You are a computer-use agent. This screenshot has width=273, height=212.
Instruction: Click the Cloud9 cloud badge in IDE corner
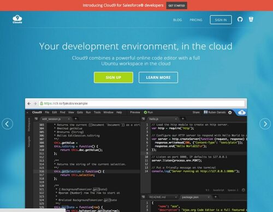pyautogui.click(x=242, y=112)
